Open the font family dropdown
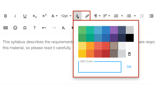This screenshot has width=155, height=93. tap(54, 16)
